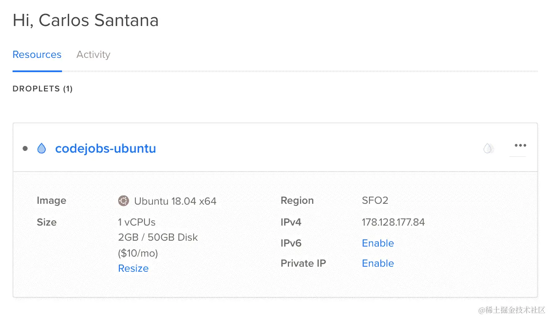Screen dimensions: 548x317
Task: Click the Image label
Action: (x=52, y=201)
